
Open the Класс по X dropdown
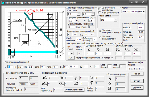(x=79, y=14)
